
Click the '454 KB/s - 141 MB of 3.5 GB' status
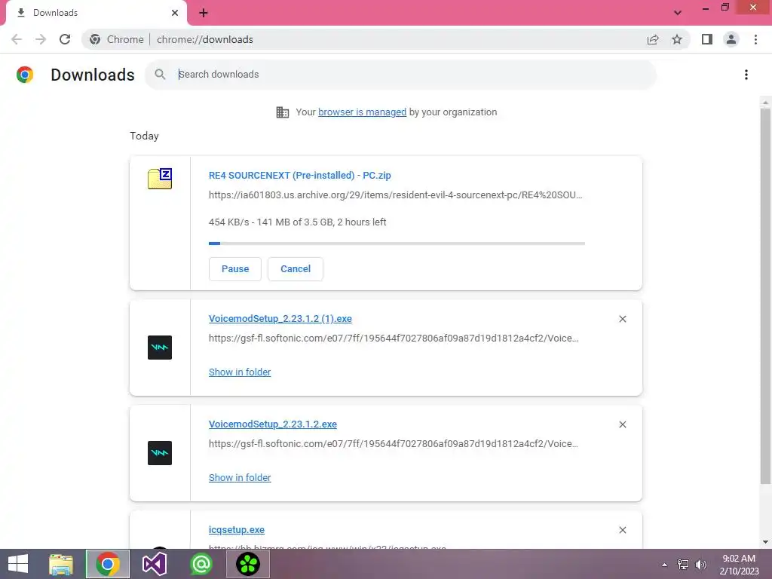[x=297, y=222]
